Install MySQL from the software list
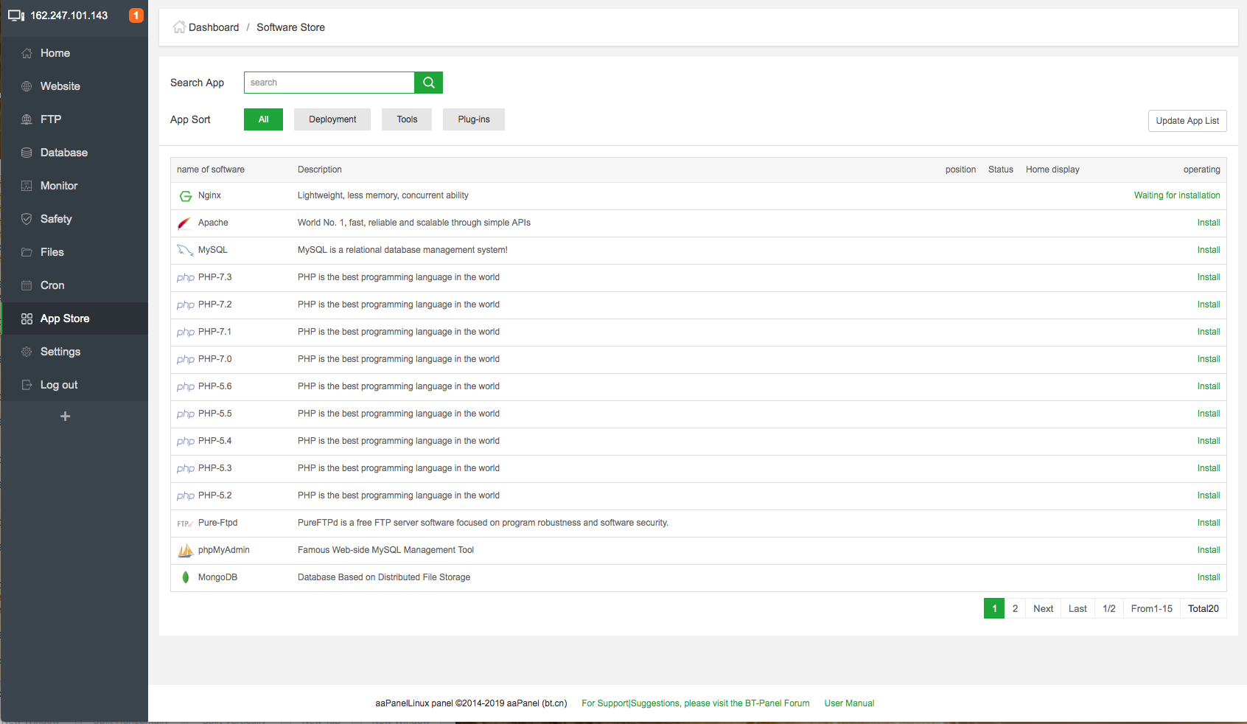Viewport: 1247px width, 724px height. click(x=1208, y=250)
